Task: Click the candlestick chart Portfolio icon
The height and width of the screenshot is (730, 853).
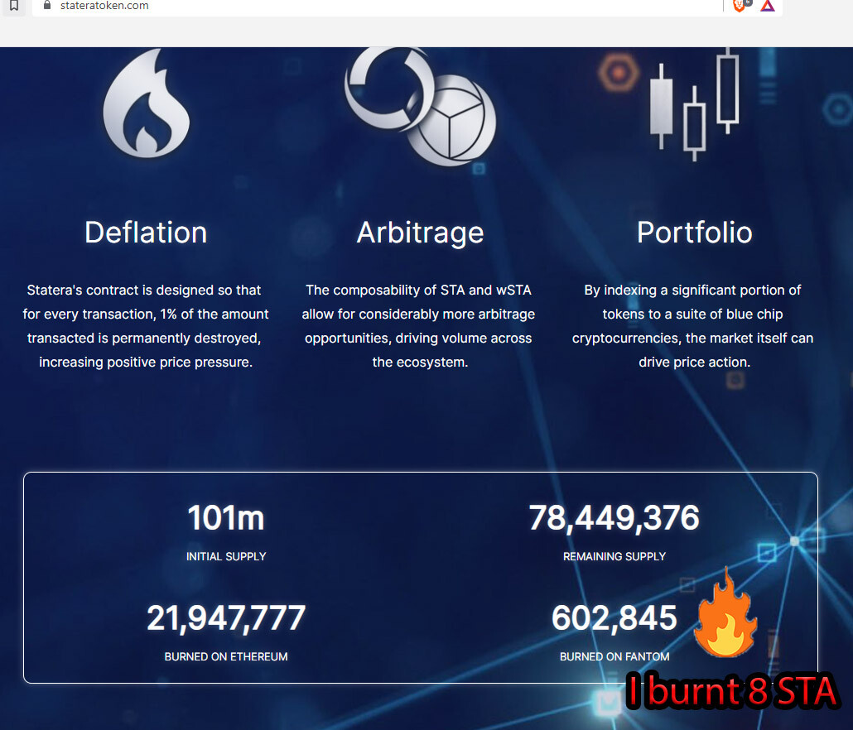Action: 695,104
